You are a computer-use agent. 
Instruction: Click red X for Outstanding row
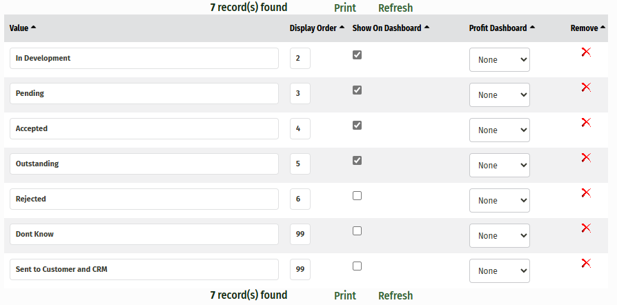[586, 157]
